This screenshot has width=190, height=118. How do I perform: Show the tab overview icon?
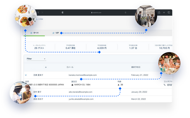coord(169,12)
